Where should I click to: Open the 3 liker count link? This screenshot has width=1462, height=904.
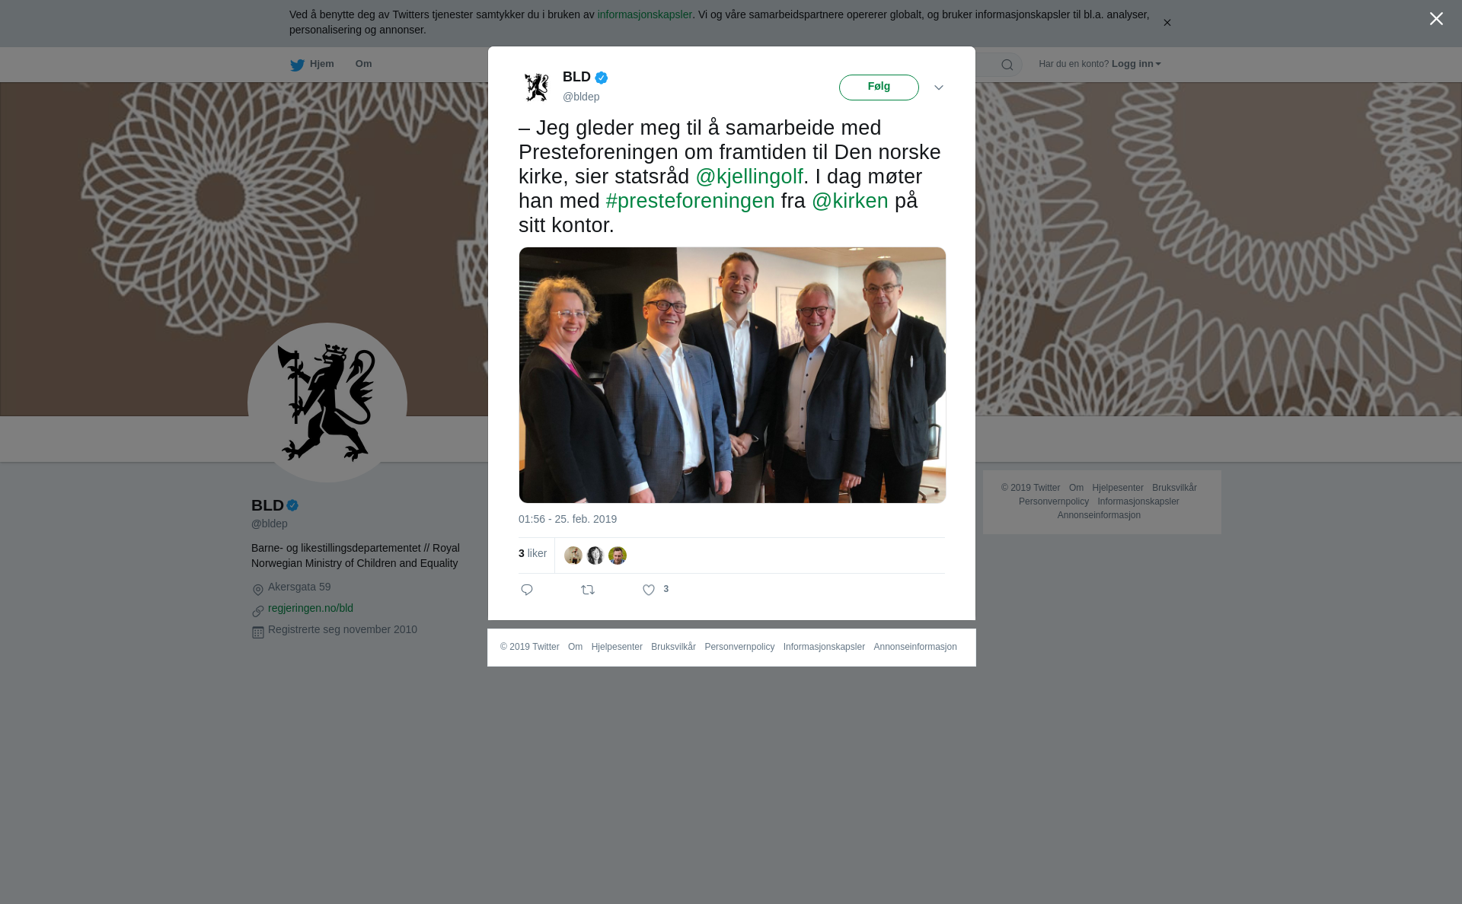532,553
